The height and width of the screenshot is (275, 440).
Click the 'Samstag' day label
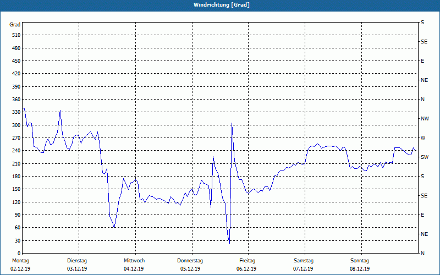tap(304, 261)
